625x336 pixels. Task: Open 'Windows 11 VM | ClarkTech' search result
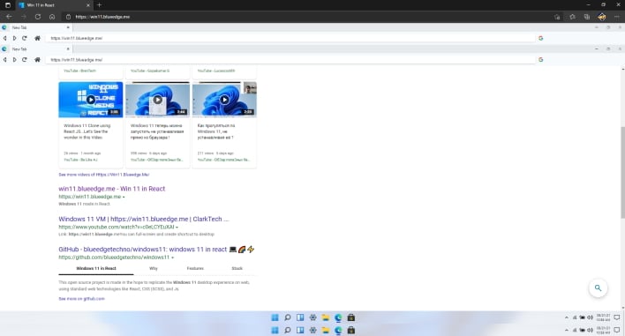click(144, 219)
